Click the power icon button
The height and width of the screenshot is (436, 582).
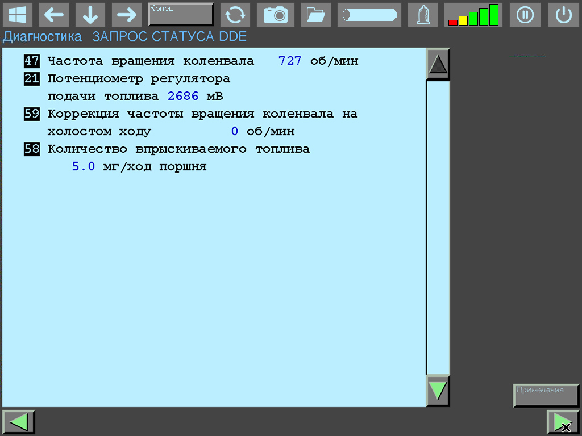point(563,15)
